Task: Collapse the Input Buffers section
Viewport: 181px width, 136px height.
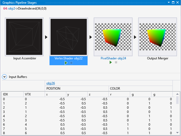Action: click(x=4, y=77)
